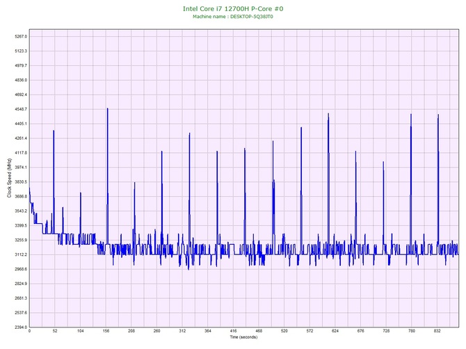Click the 4261.4 y-axis tick label
Screen dimensions: 466x349
(21, 138)
